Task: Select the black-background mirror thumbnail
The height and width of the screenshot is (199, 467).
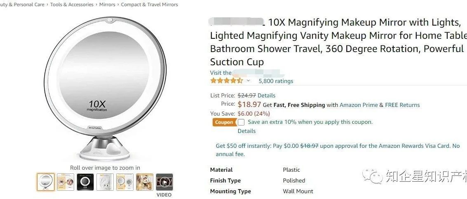Action: pyautogui.click(x=85, y=182)
